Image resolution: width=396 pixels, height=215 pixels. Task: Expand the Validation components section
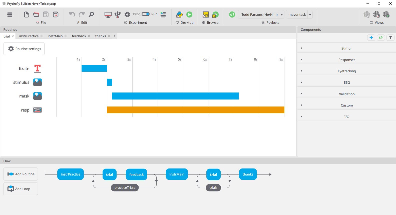(346, 94)
